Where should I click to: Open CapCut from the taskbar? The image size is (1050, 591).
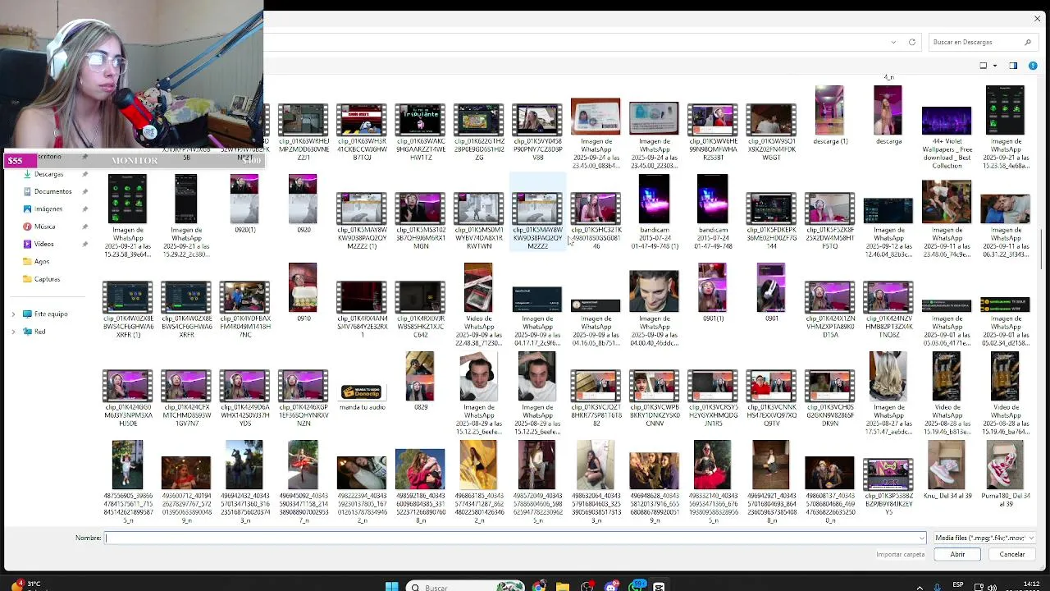[659, 586]
